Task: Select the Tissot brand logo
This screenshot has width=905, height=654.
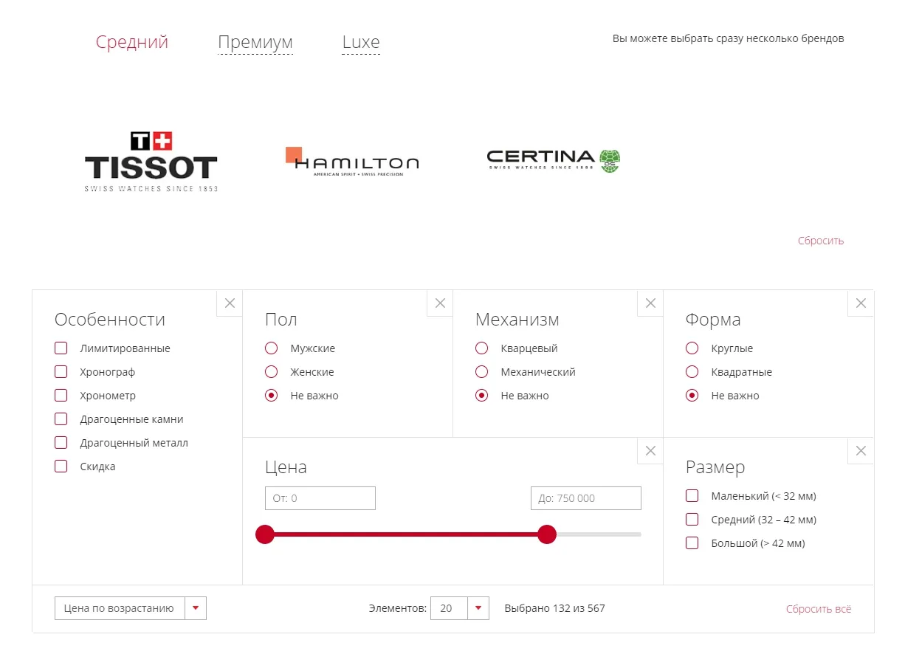Action: click(x=151, y=162)
